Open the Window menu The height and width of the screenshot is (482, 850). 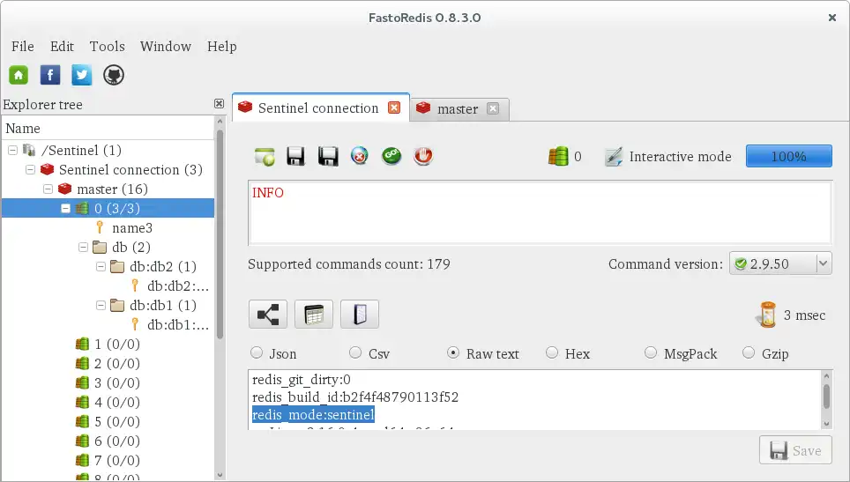point(166,47)
